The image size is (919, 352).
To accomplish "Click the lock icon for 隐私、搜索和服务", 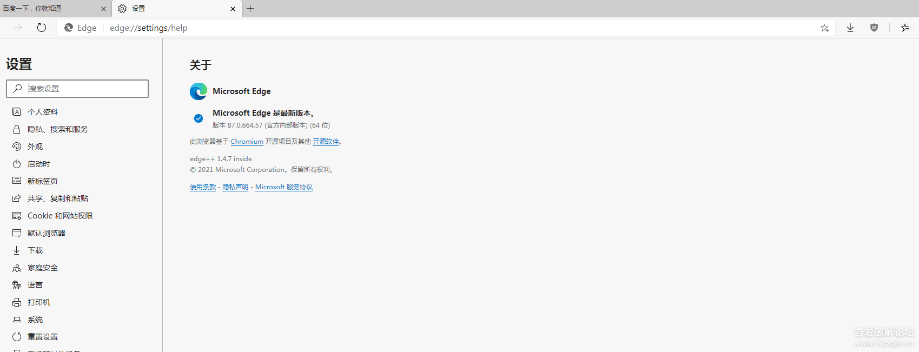I will (x=17, y=129).
